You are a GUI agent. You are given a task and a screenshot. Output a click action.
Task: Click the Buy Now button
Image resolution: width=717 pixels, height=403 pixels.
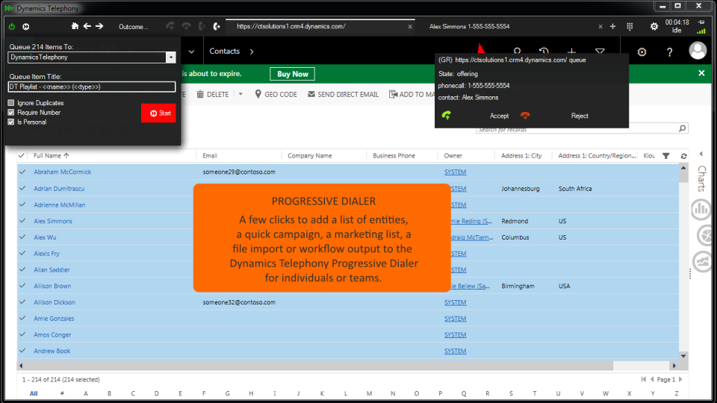[293, 74]
